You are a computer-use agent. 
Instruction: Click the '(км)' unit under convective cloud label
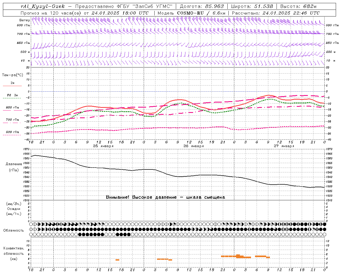tap(14, 259)
